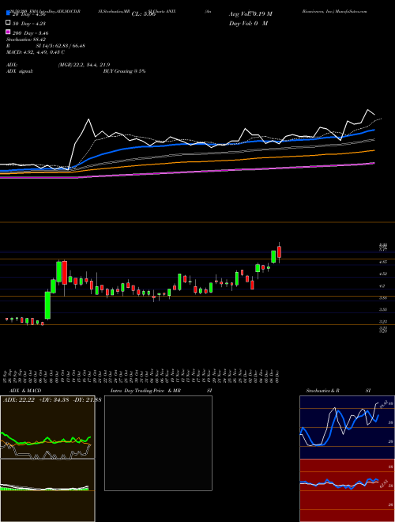Click the blue 20 Day EMA legend swatch
This screenshot has height=522, width=395.
pos(8,13)
